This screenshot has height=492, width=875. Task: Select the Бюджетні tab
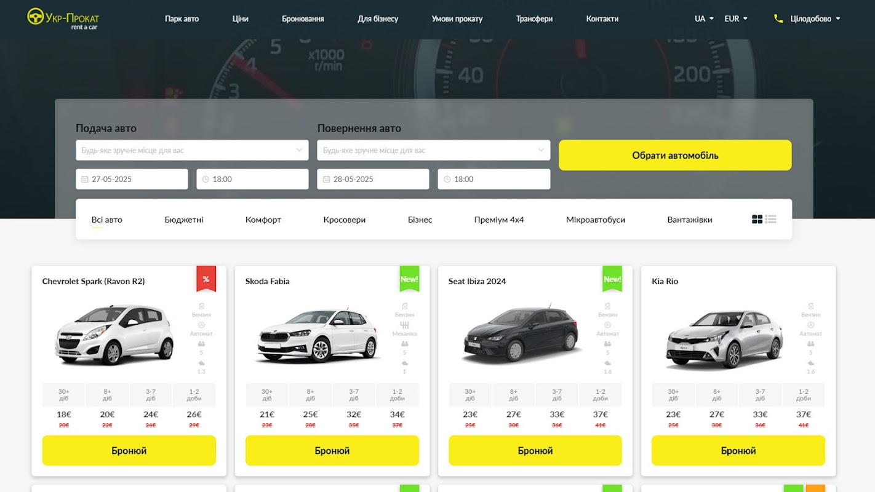(184, 220)
